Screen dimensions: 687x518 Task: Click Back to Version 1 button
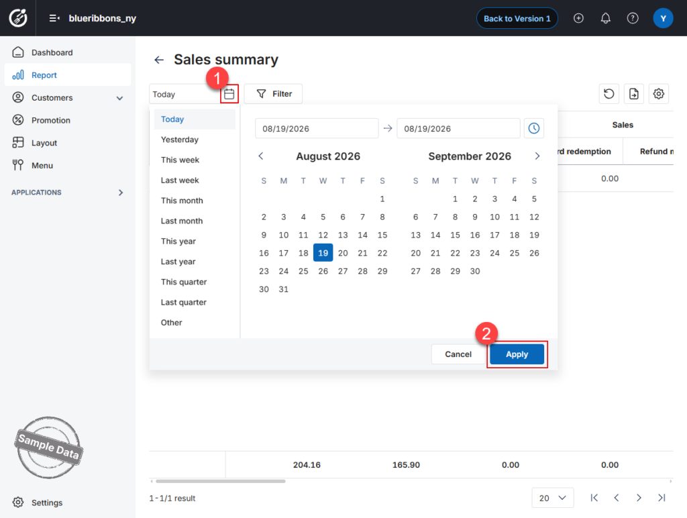click(517, 18)
